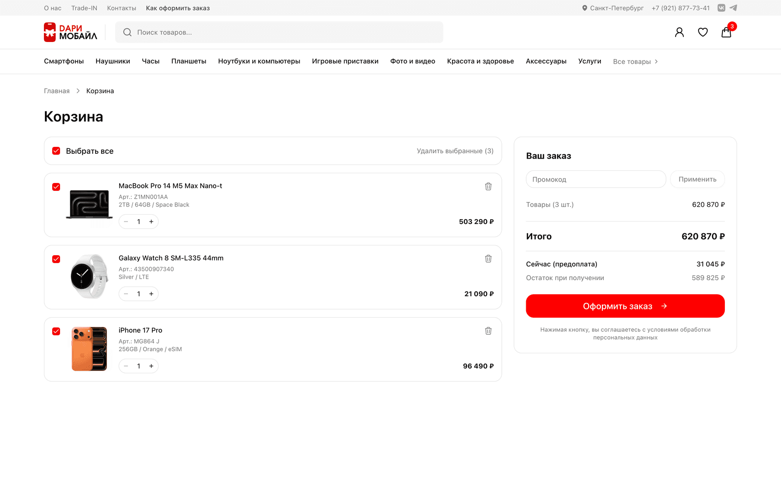Select article text Арт.: Z1MN001AA
The width and height of the screenshot is (781, 488).
point(143,197)
